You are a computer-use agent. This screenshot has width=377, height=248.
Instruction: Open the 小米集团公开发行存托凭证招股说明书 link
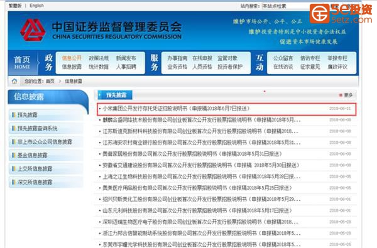click(176, 109)
